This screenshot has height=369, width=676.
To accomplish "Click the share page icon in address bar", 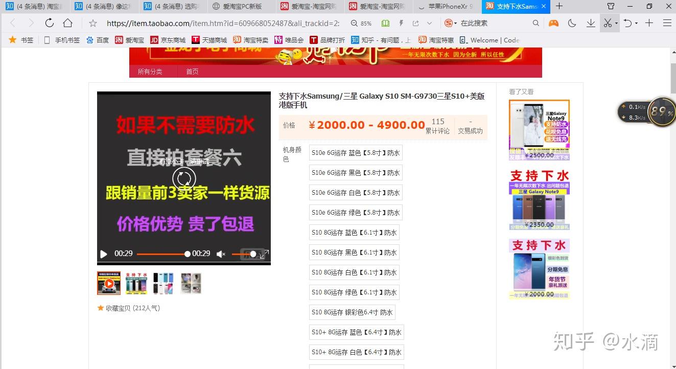I will point(415,24).
